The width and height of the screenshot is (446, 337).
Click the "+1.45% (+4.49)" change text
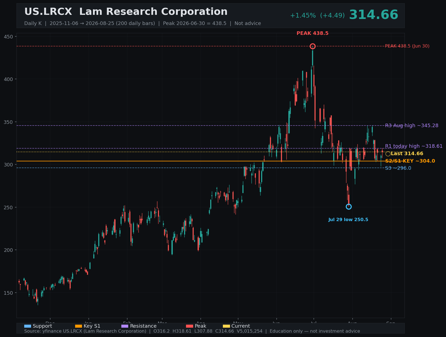click(317, 15)
